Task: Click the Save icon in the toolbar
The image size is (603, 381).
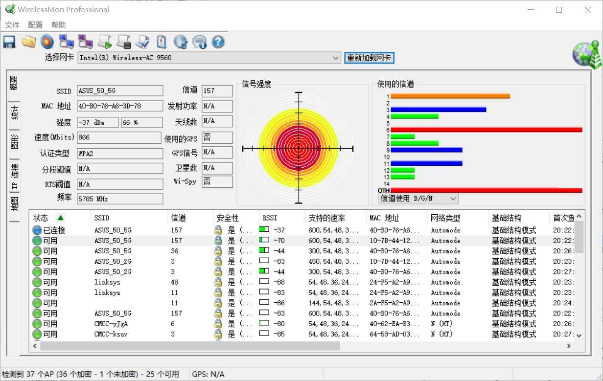Action: [9, 42]
